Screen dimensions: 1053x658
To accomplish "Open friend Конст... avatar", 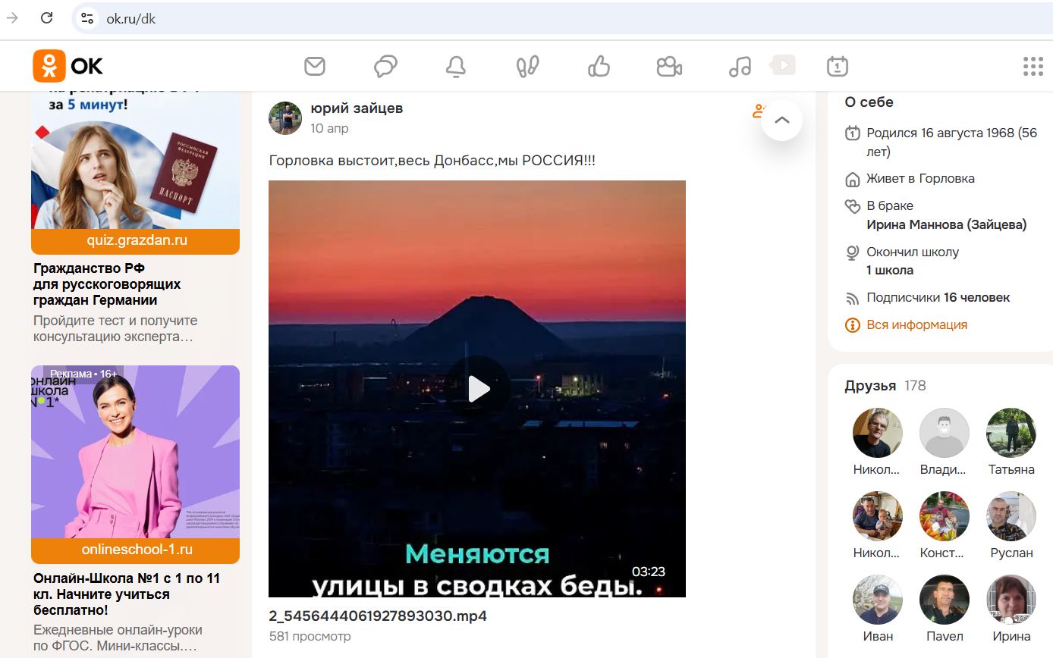I will coord(945,516).
